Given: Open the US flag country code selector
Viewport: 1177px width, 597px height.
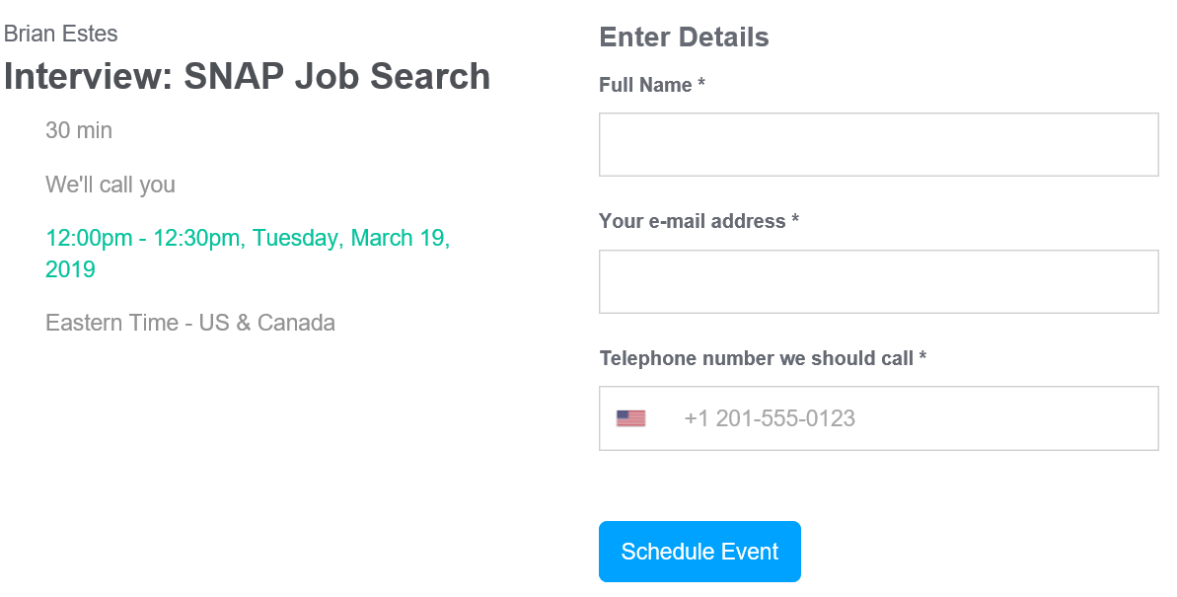Looking at the screenshot, I should point(631,418).
